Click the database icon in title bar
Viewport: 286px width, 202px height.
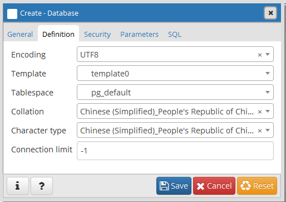(x=12, y=14)
